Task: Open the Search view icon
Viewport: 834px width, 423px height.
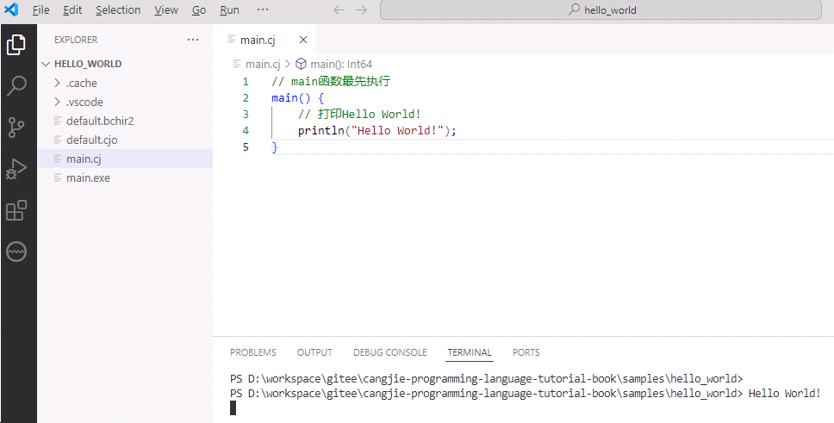Action: tap(16, 86)
